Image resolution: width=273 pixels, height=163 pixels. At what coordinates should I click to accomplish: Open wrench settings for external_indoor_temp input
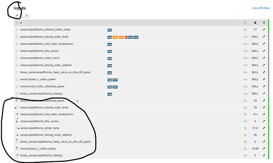264,30
